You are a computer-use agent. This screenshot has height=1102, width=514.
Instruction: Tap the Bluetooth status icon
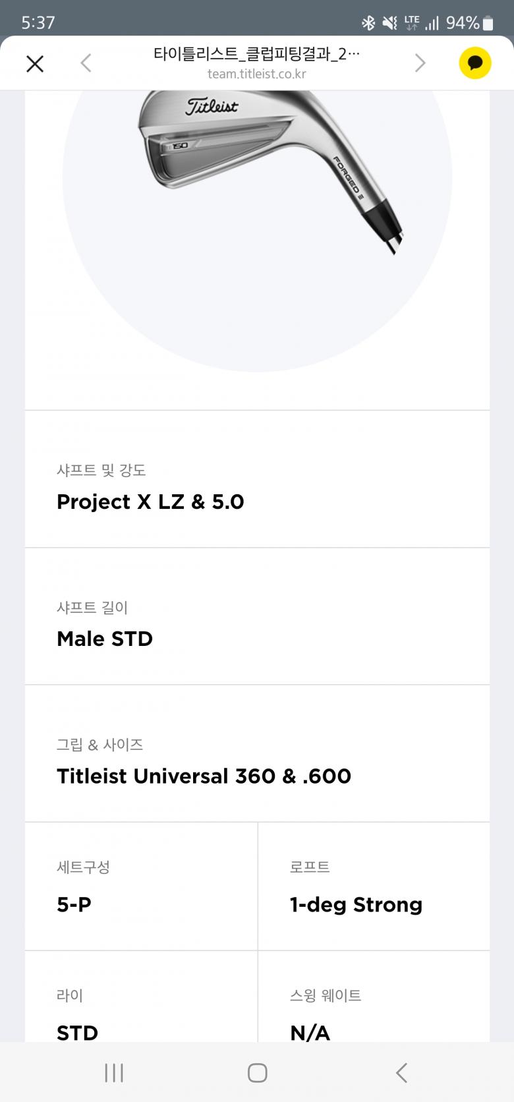(368, 24)
